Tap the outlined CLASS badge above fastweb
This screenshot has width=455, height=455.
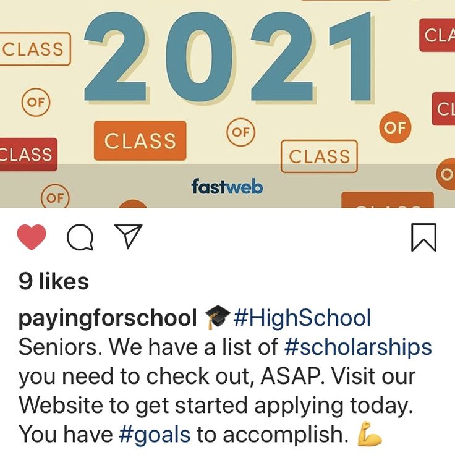319,156
